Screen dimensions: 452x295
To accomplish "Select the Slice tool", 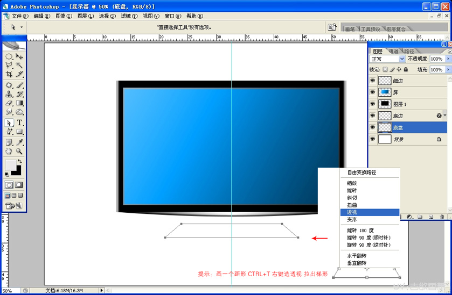I will (x=19, y=74).
